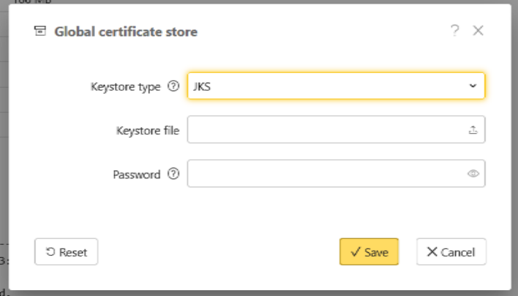The image size is (518, 296).
Task: Click the upload icon in Keystore file field
Action: [x=473, y=130]
